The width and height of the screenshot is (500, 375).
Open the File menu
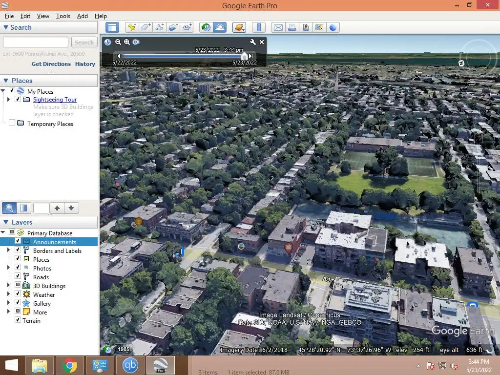click(9, 16)
